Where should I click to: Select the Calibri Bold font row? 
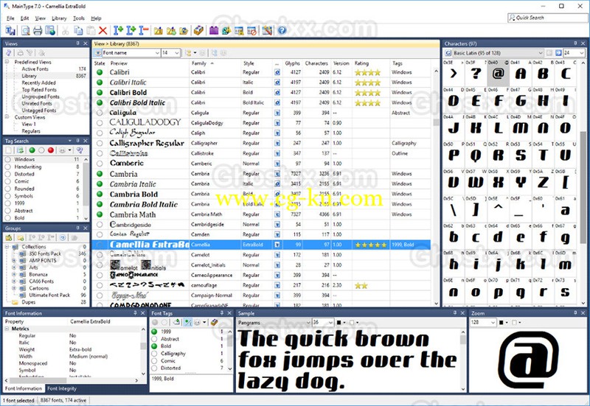[261, 92]
